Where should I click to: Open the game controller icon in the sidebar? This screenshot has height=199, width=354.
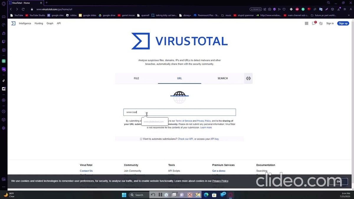click(4, 17)
